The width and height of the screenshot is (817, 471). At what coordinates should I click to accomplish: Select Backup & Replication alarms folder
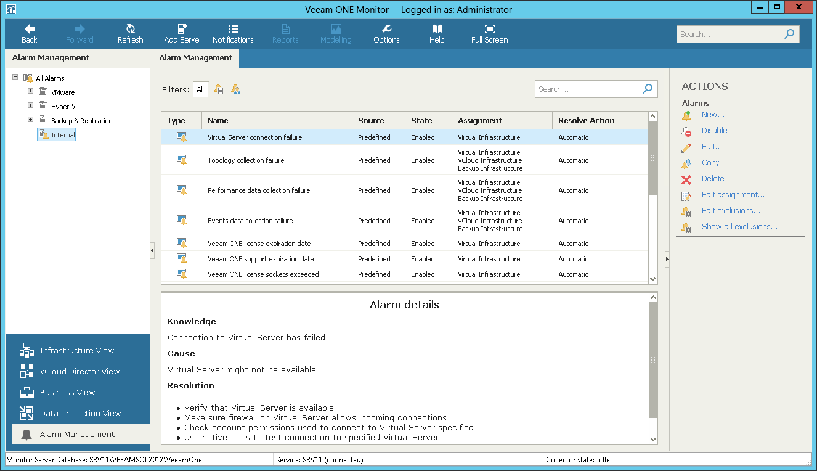point(81,121)
